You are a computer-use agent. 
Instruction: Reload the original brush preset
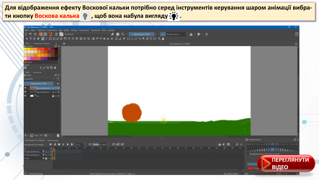(123, 34)
